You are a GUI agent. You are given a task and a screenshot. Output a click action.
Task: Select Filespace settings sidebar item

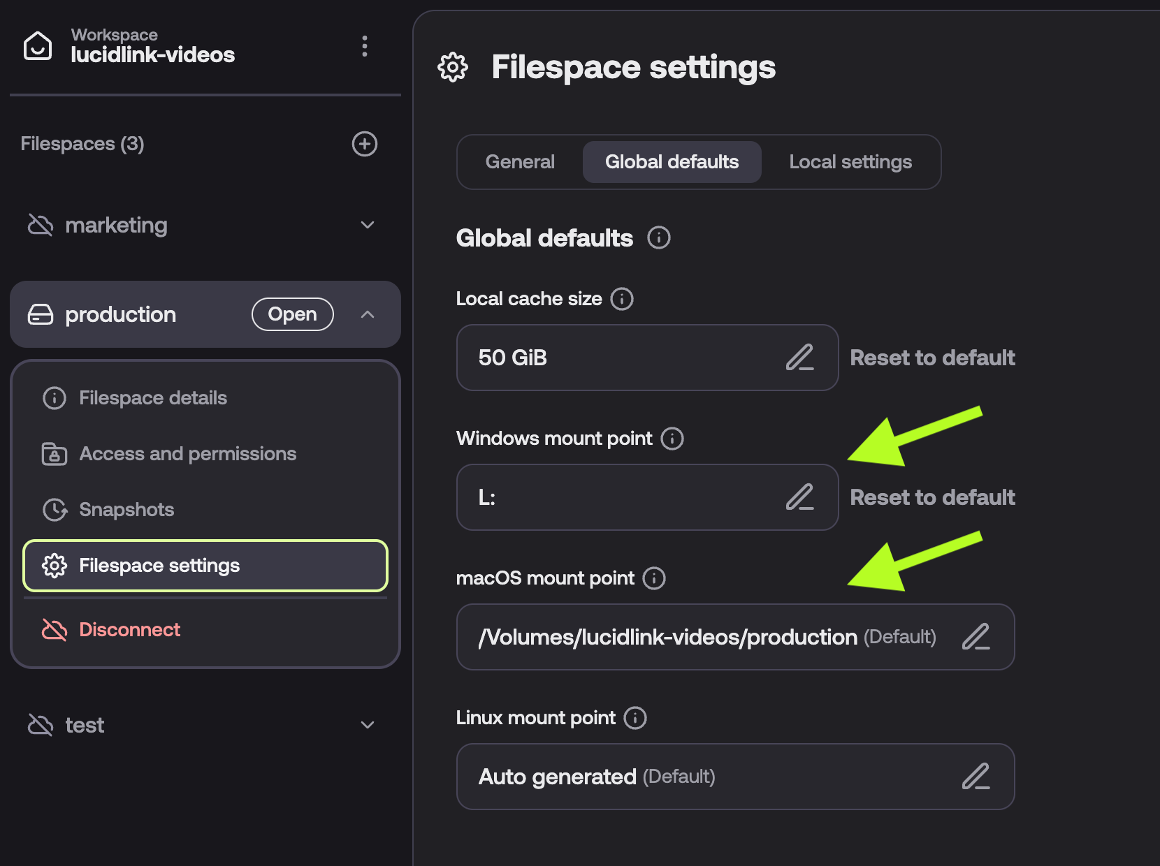pyautogui.click(x=205, y=566)
